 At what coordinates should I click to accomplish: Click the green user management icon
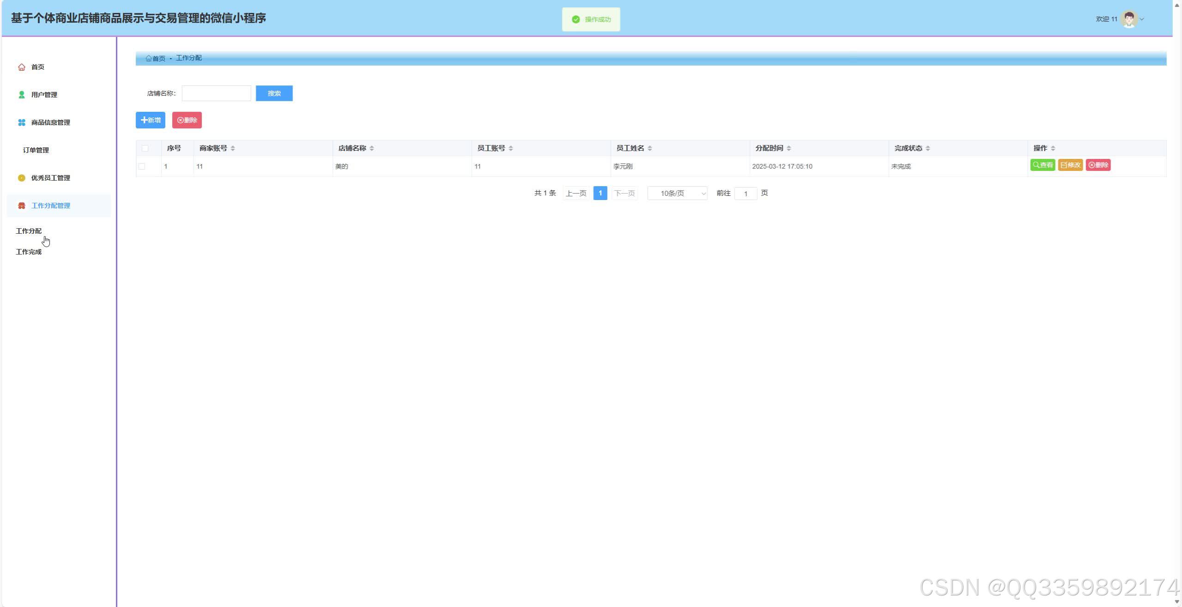(x=21, y=95)
